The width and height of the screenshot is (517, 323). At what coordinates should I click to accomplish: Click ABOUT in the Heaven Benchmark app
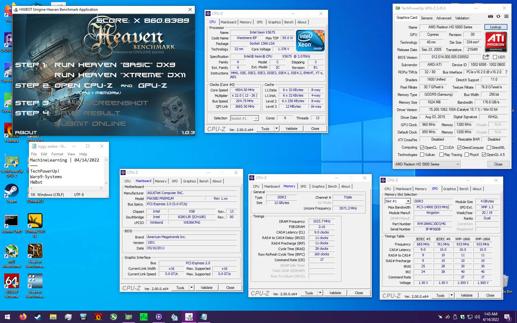pos(26,133)
